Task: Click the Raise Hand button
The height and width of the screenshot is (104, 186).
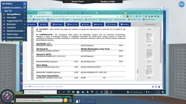Action: (85, 101)
